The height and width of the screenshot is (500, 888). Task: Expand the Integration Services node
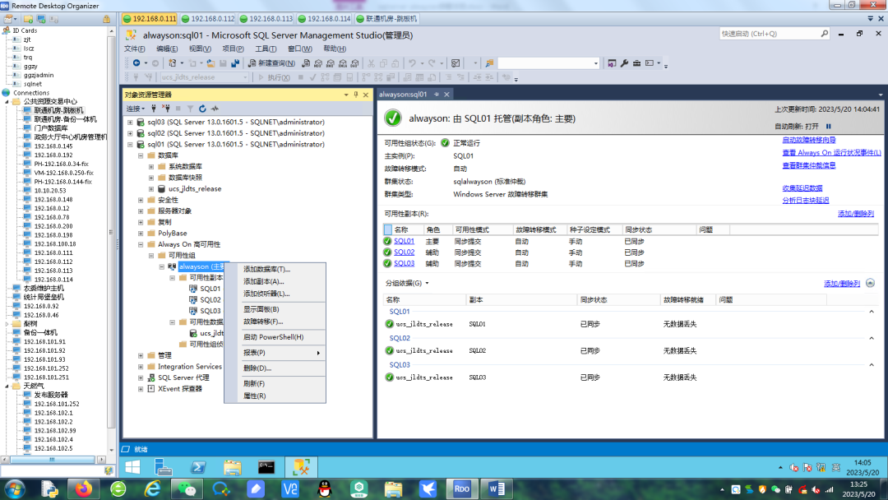141,366
